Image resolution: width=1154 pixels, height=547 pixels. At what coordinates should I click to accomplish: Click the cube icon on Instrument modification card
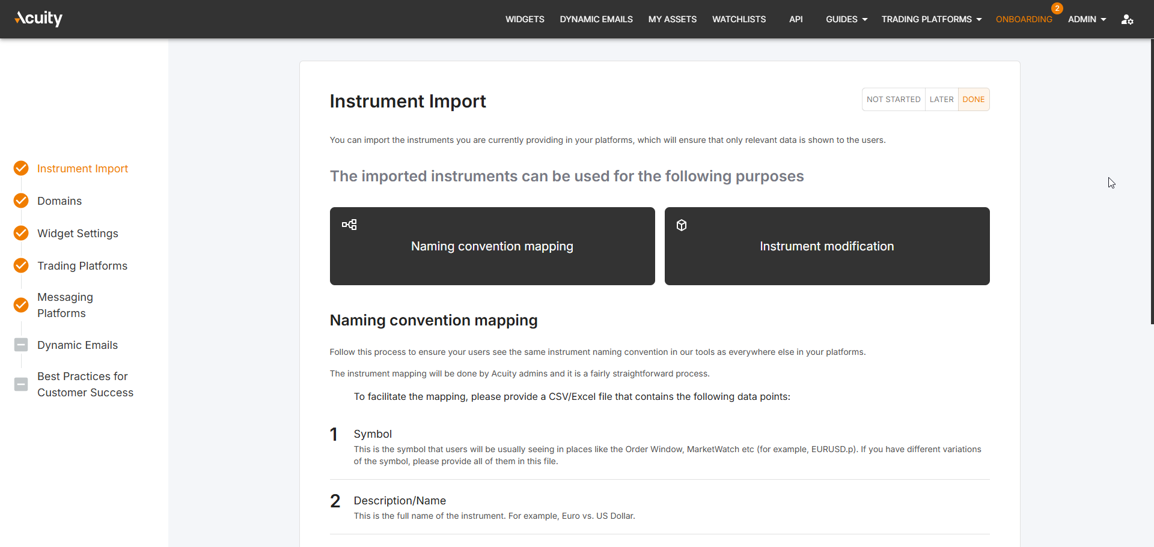tap(682, 225)
